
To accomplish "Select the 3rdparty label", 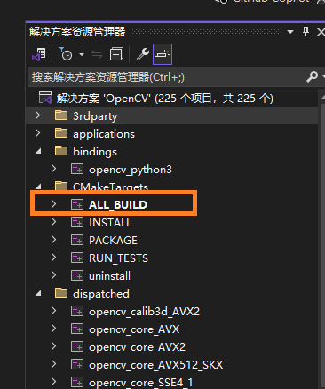I will tap(95, 116).
